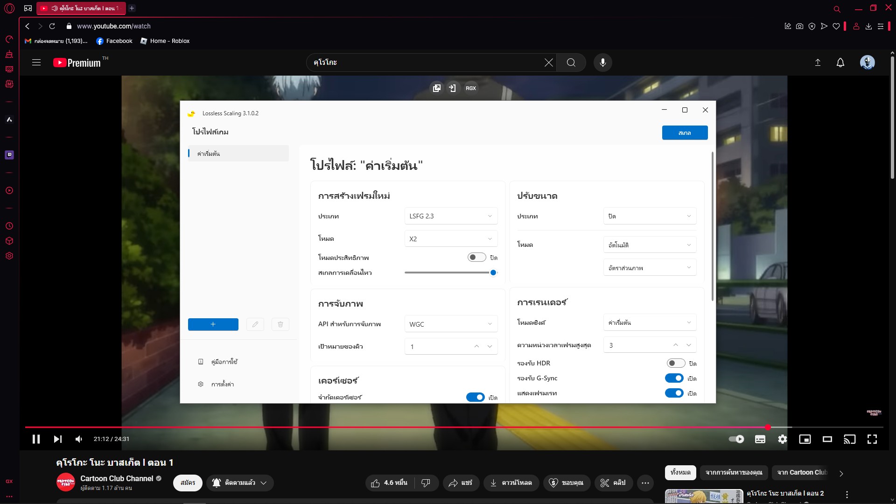Increase max frame latency value
The image size is (896, 504).
[675, 345]
